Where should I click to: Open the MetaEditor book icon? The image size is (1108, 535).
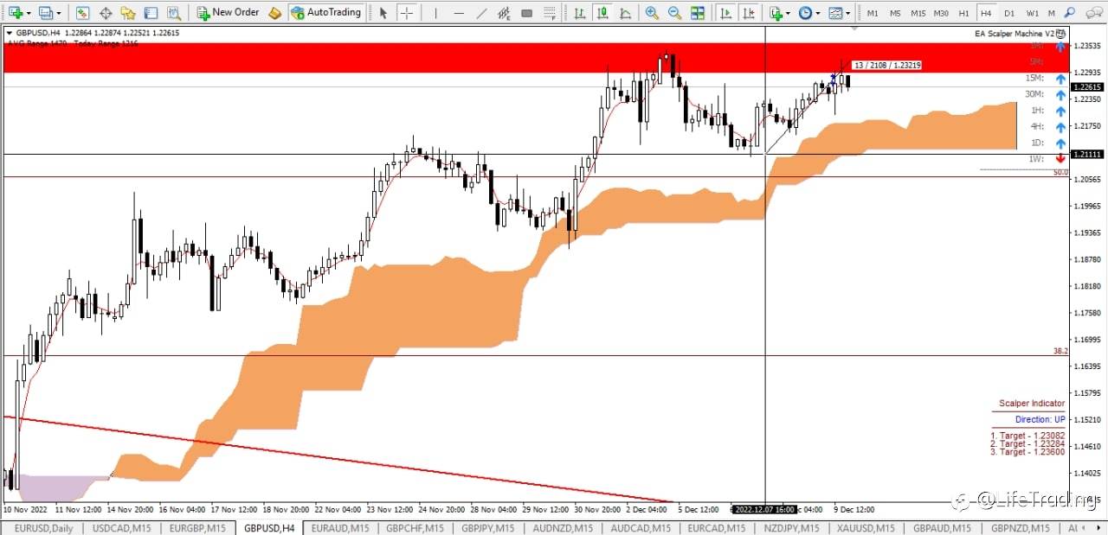pyautogui.click(x=274, y=13)
